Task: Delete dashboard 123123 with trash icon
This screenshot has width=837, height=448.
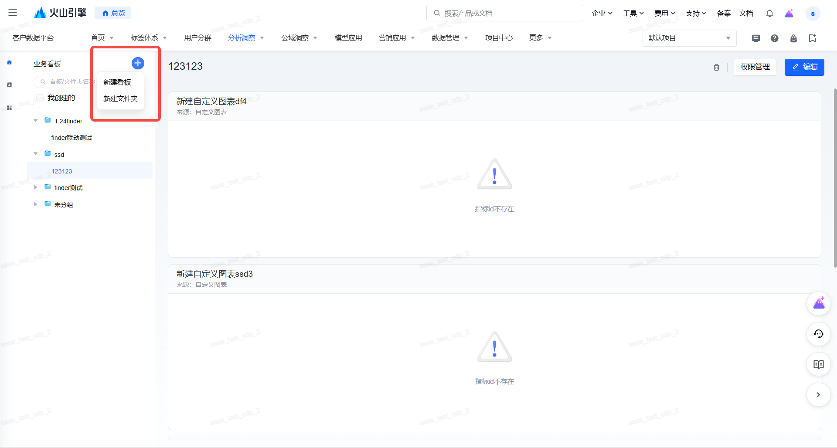Action: [x=716, y=67]
